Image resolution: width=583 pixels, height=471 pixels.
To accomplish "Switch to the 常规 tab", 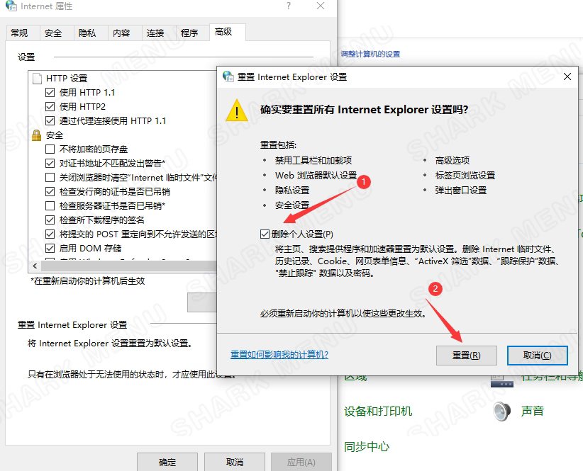I will click(19, 33).
